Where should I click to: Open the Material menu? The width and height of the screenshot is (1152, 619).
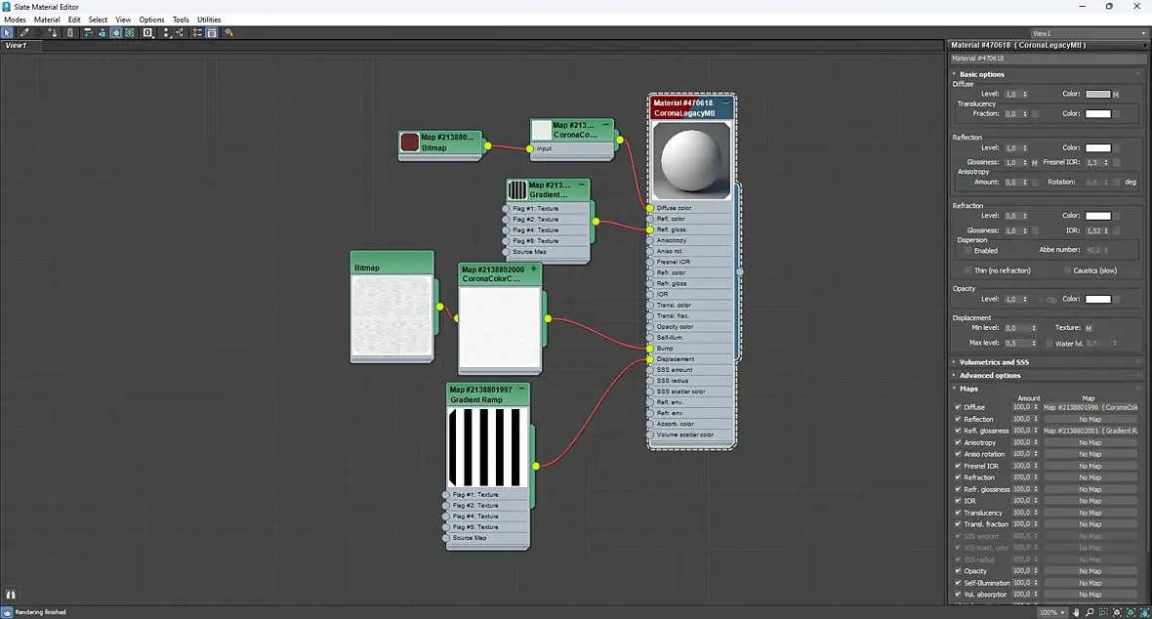[47, 20]
